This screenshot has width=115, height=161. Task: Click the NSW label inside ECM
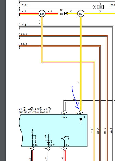[52, 145]
